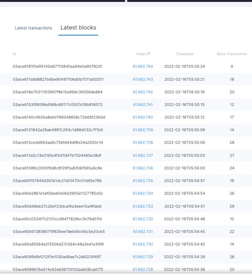252x276 pixels.
Task: Follow the 61.662.735 height link
Action: 143,181
